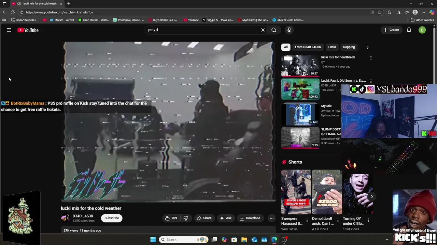Image resolution: width=437 pixels, height=245 pixels.
Task: Run search with magnifier button
Action: click(x=274, y=30)
